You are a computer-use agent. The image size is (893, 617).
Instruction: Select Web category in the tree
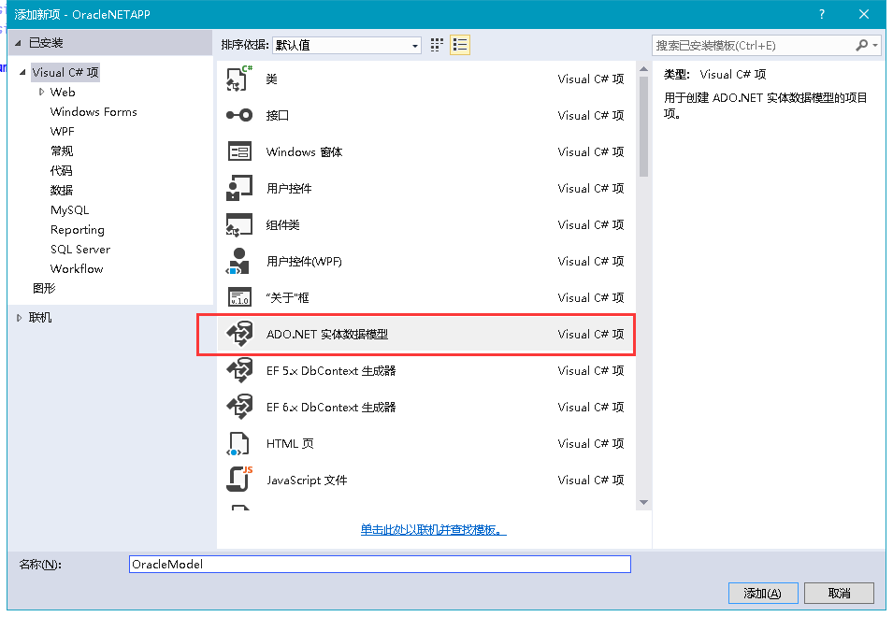pyautogui.click(x=63, y=92)
